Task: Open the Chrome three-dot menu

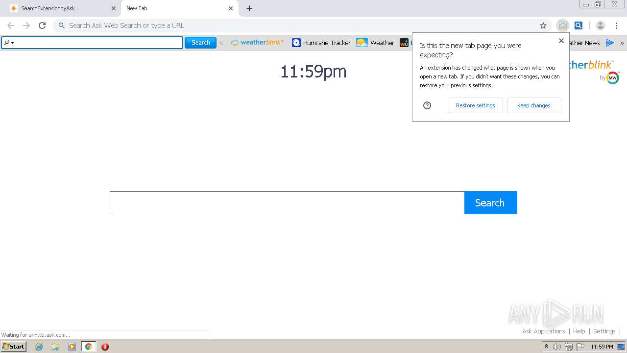Action: coord(616,25)
